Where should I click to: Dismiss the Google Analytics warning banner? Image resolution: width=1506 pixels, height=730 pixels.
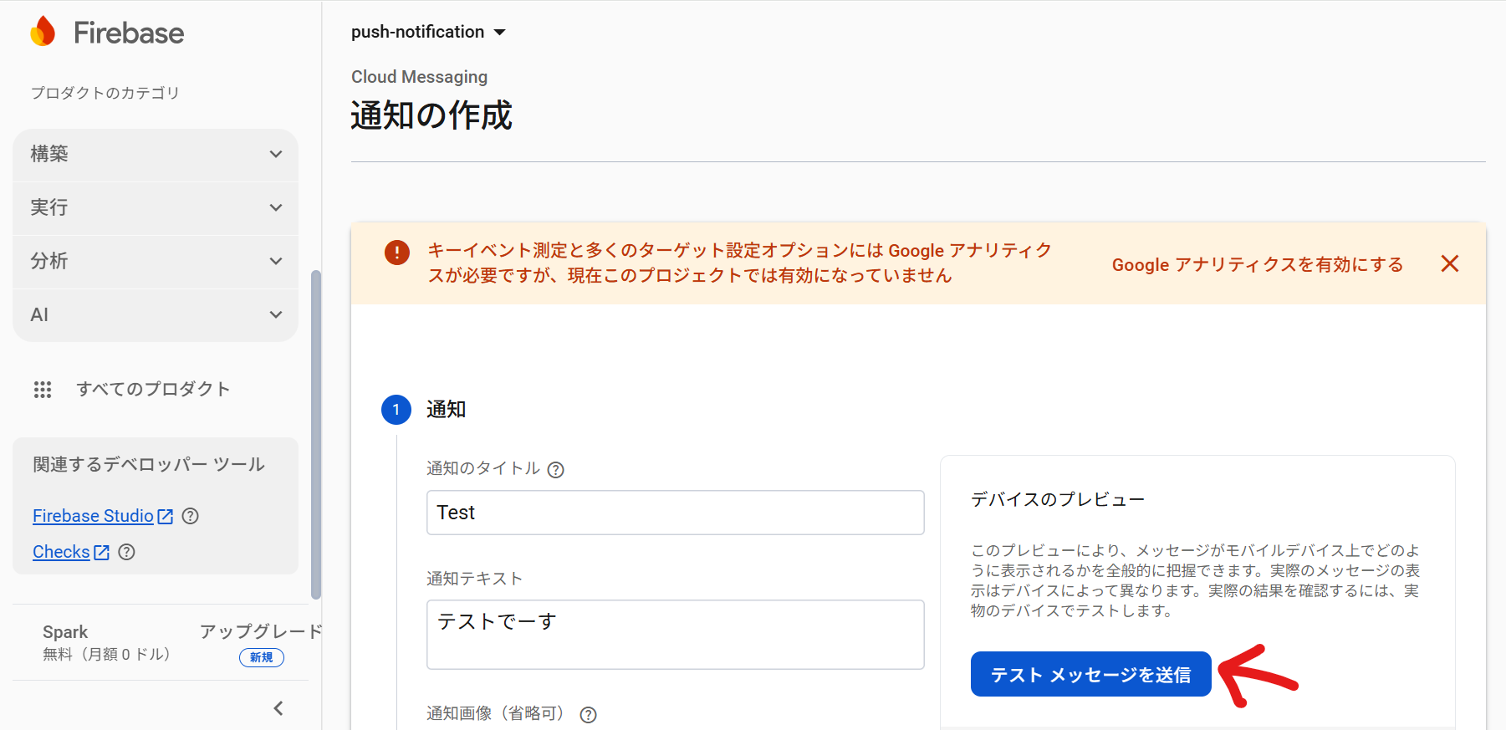(x=1449, y=263)
